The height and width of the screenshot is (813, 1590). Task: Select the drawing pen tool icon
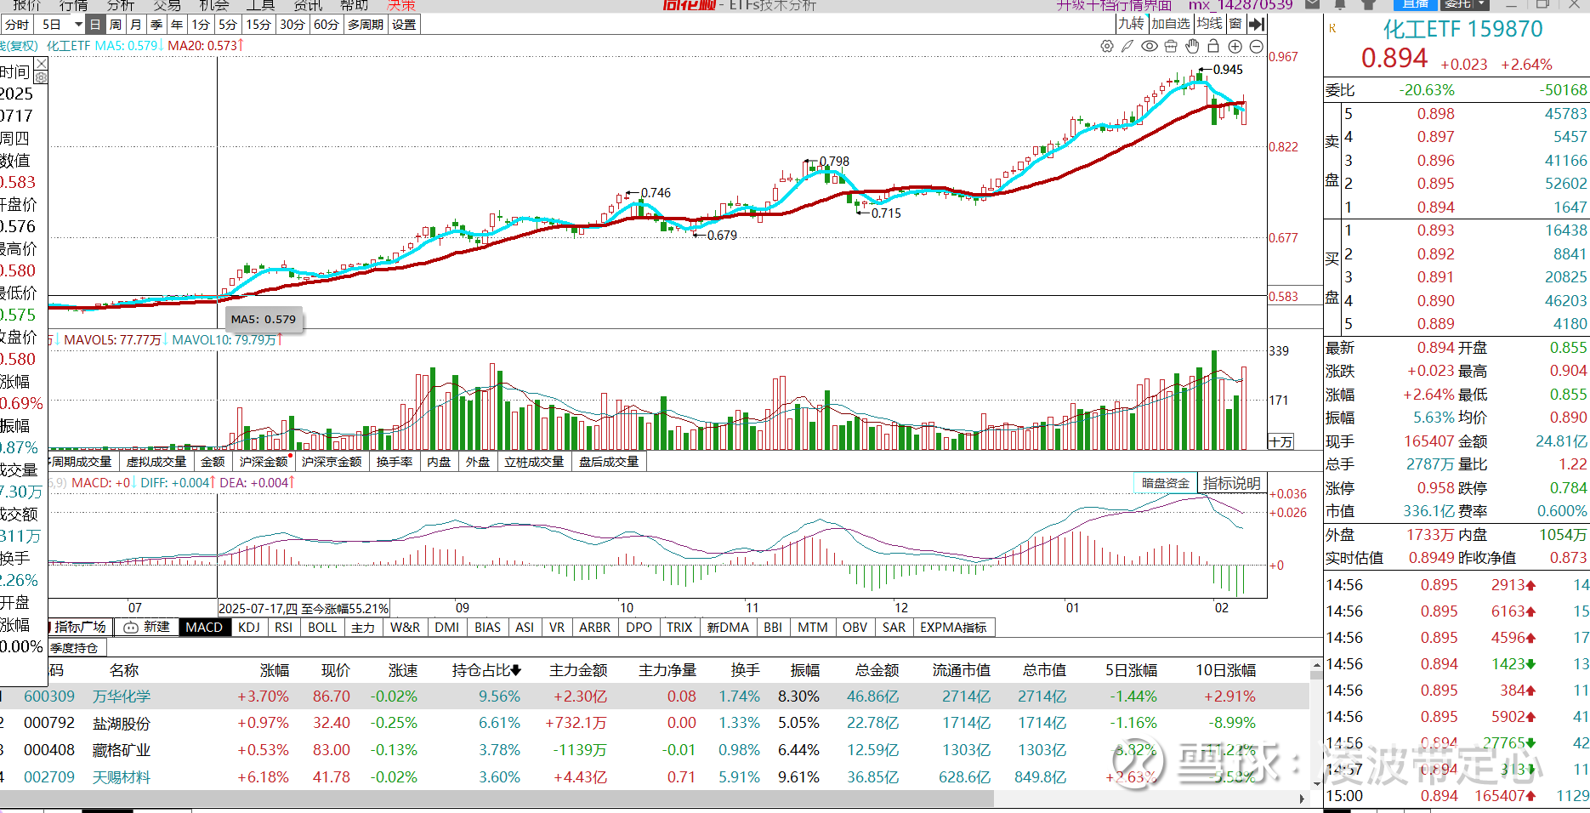pos(1127,46)
